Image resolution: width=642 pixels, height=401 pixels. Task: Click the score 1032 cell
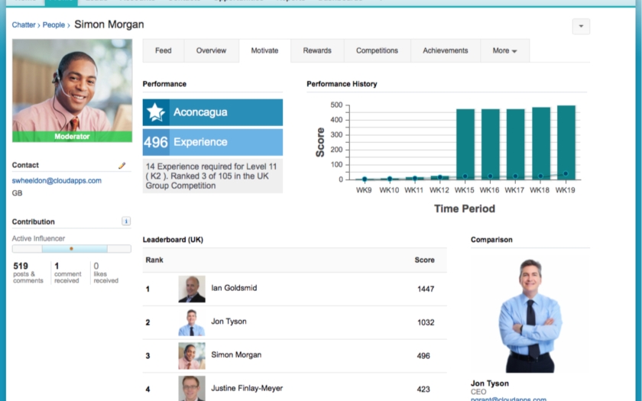click(426, 323)
